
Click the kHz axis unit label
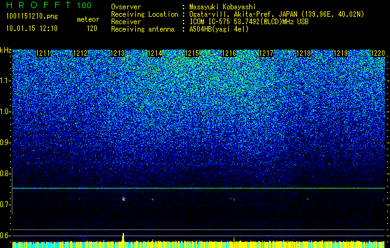click(x=6, y=50)
